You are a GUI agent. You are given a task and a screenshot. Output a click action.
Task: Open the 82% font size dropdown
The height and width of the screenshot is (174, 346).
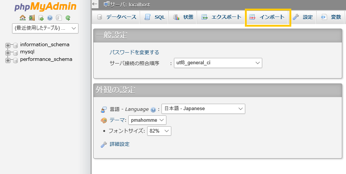click(x=159, y=131)
